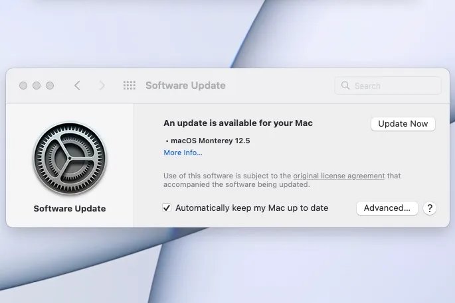Click into the Search field
This screenshot has height=303, width=455.
tap(388, 86)
